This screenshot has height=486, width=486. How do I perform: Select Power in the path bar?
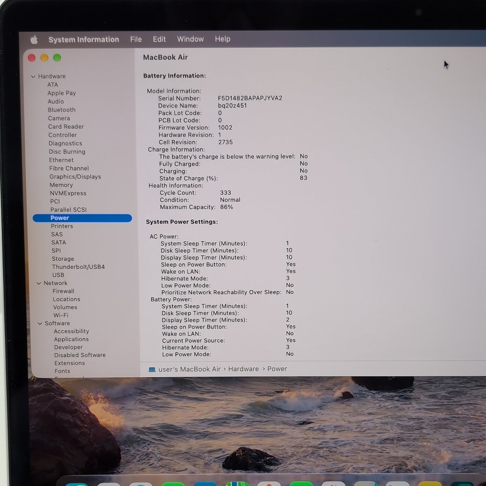pyautogui.click(x=277, y=369)
